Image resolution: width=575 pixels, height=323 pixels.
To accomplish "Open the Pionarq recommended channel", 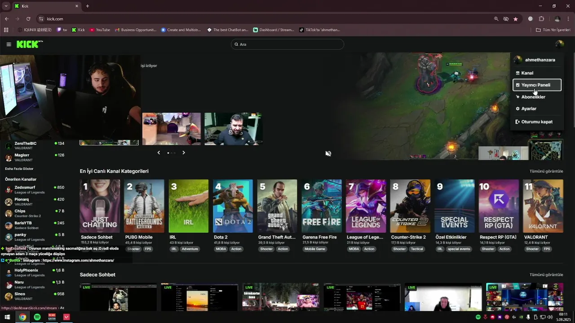I will (x=35, y=201).
